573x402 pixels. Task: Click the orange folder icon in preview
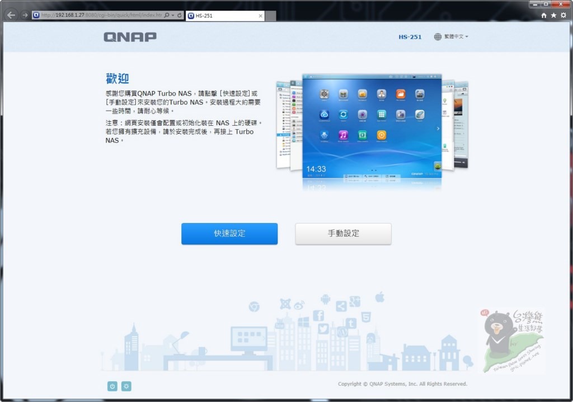[x=401, y=94]
